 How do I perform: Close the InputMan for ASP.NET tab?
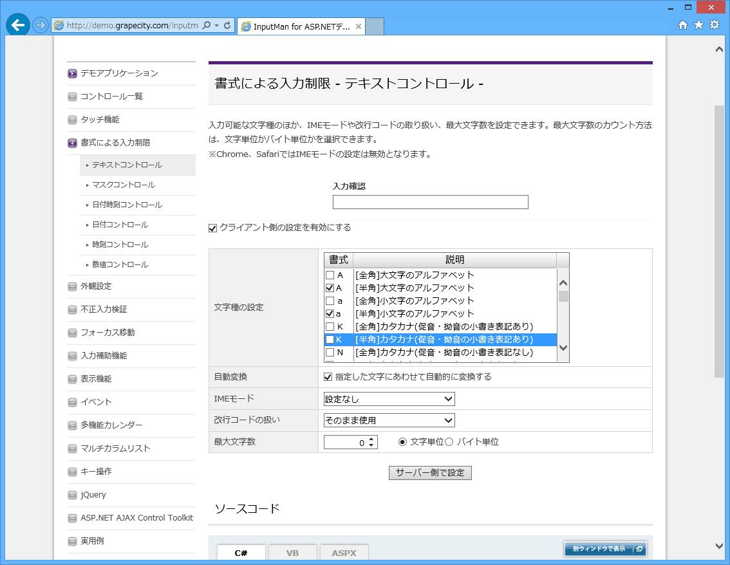tap(359, 26)
